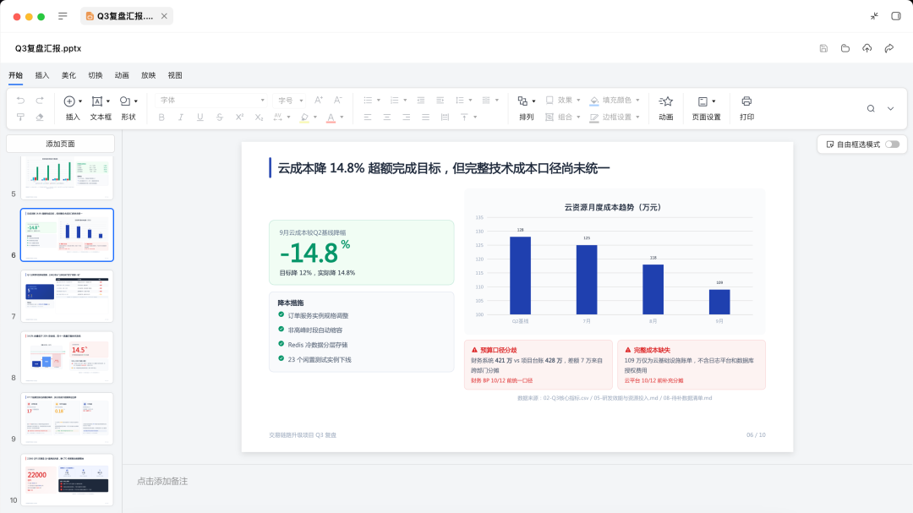Toggle the 自由框选模式 switch

point(892,145)
